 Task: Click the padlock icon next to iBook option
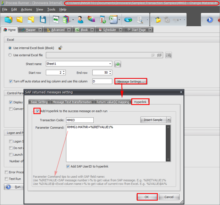[x=60, y=48]
